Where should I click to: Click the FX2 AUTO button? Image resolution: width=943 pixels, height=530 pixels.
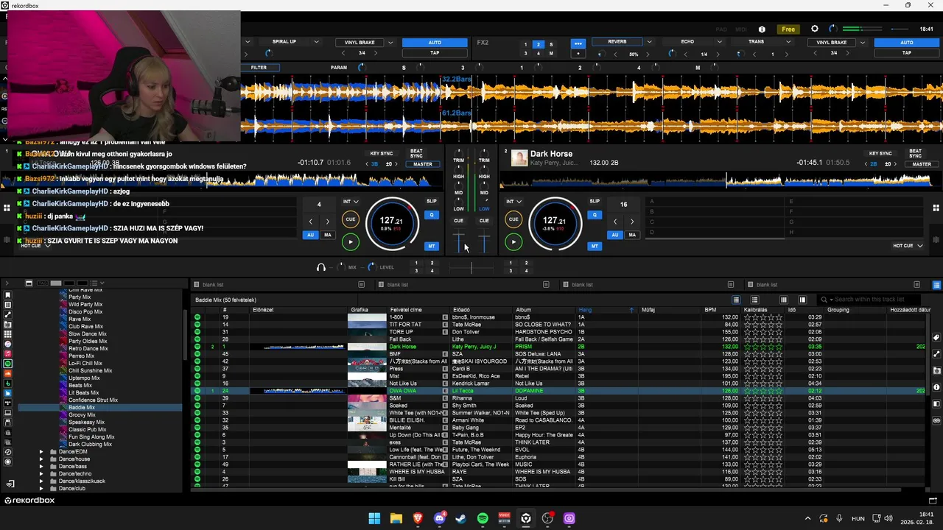point(907,43)
